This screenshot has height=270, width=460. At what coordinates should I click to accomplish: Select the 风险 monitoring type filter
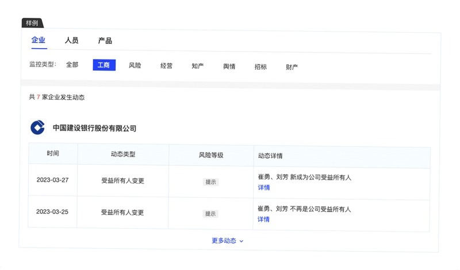(135, 65)
